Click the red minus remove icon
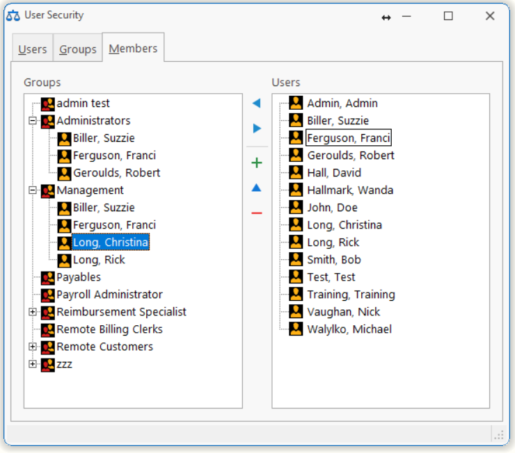This screenshot has width=515, height=453. click(256, 213)
